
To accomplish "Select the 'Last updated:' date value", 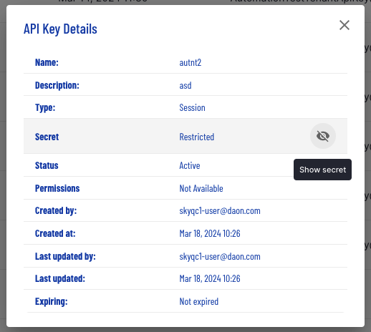I will [210, 278].
